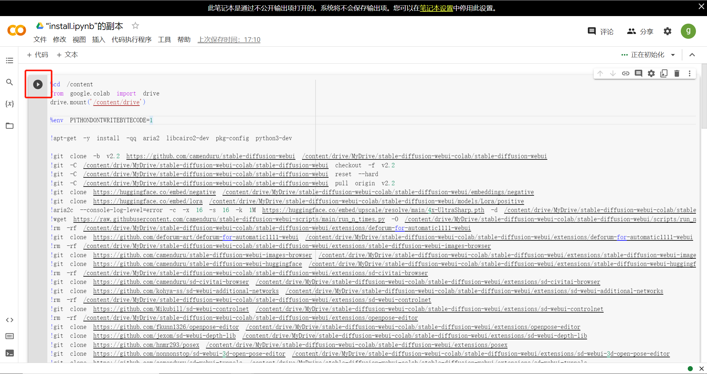The width and height of the screenshot is (707, 374).
Task: Open 代码执行程序 menu
Action: (132, 39)
